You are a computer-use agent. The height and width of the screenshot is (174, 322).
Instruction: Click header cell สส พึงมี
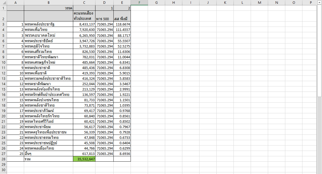click(x=122, y=16)
